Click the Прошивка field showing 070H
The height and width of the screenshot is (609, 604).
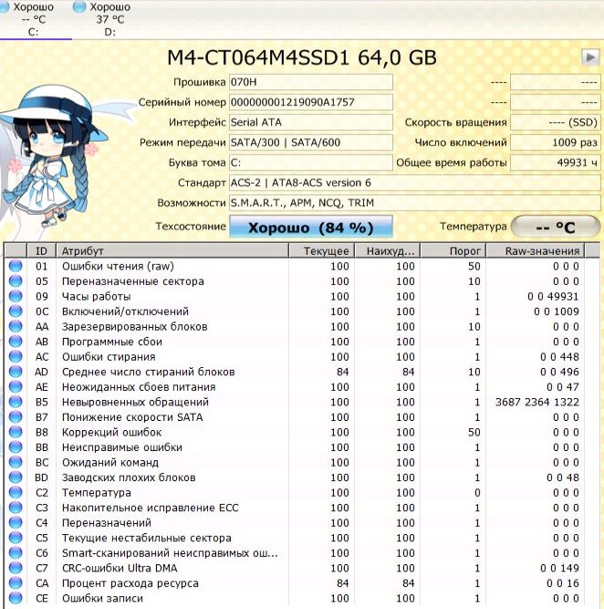pyautogui.click(x=311, y=82)
